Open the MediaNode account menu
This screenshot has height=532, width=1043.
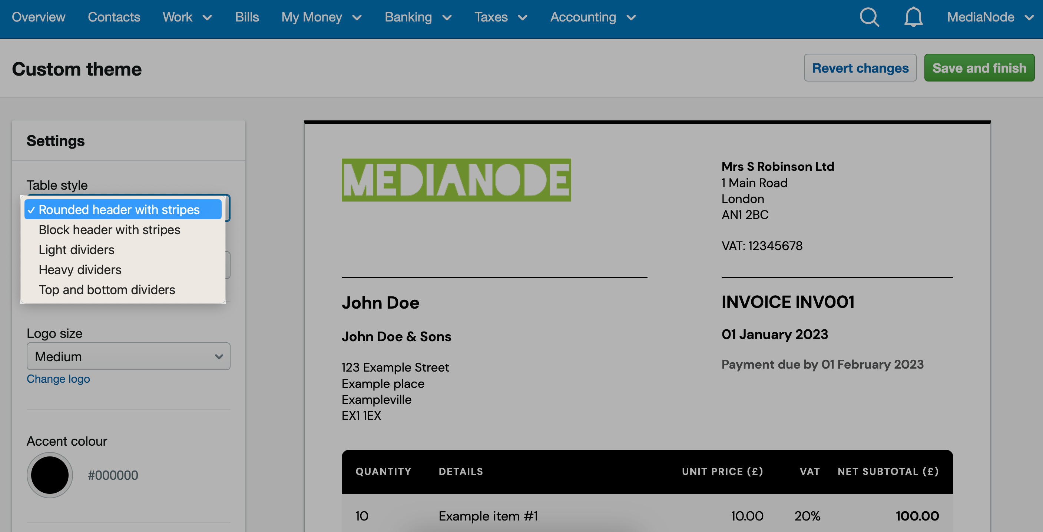pos(989,17)
